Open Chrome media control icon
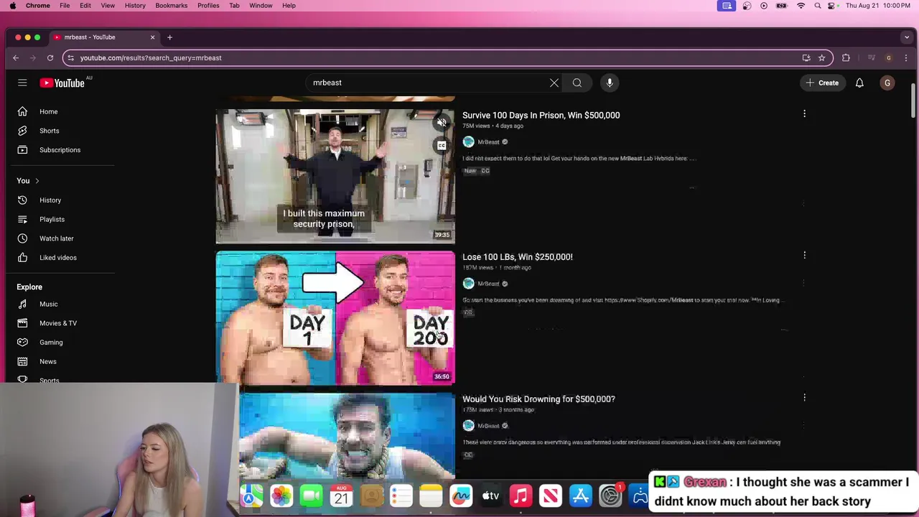Viewport: 919px width, 517px height. [x=872, y=57]
